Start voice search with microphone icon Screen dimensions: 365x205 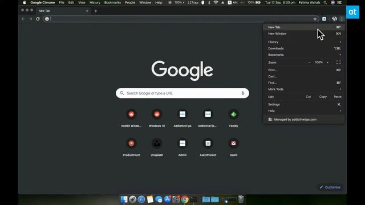pyautogui.click(x=243, y=93)
